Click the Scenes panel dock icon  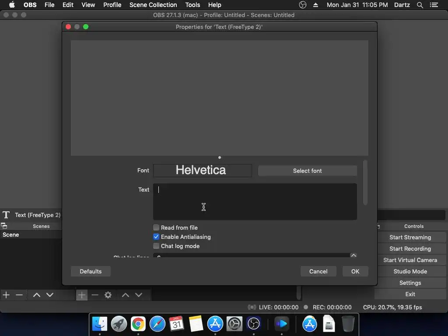pyautogui.click(x=4, y=226)
